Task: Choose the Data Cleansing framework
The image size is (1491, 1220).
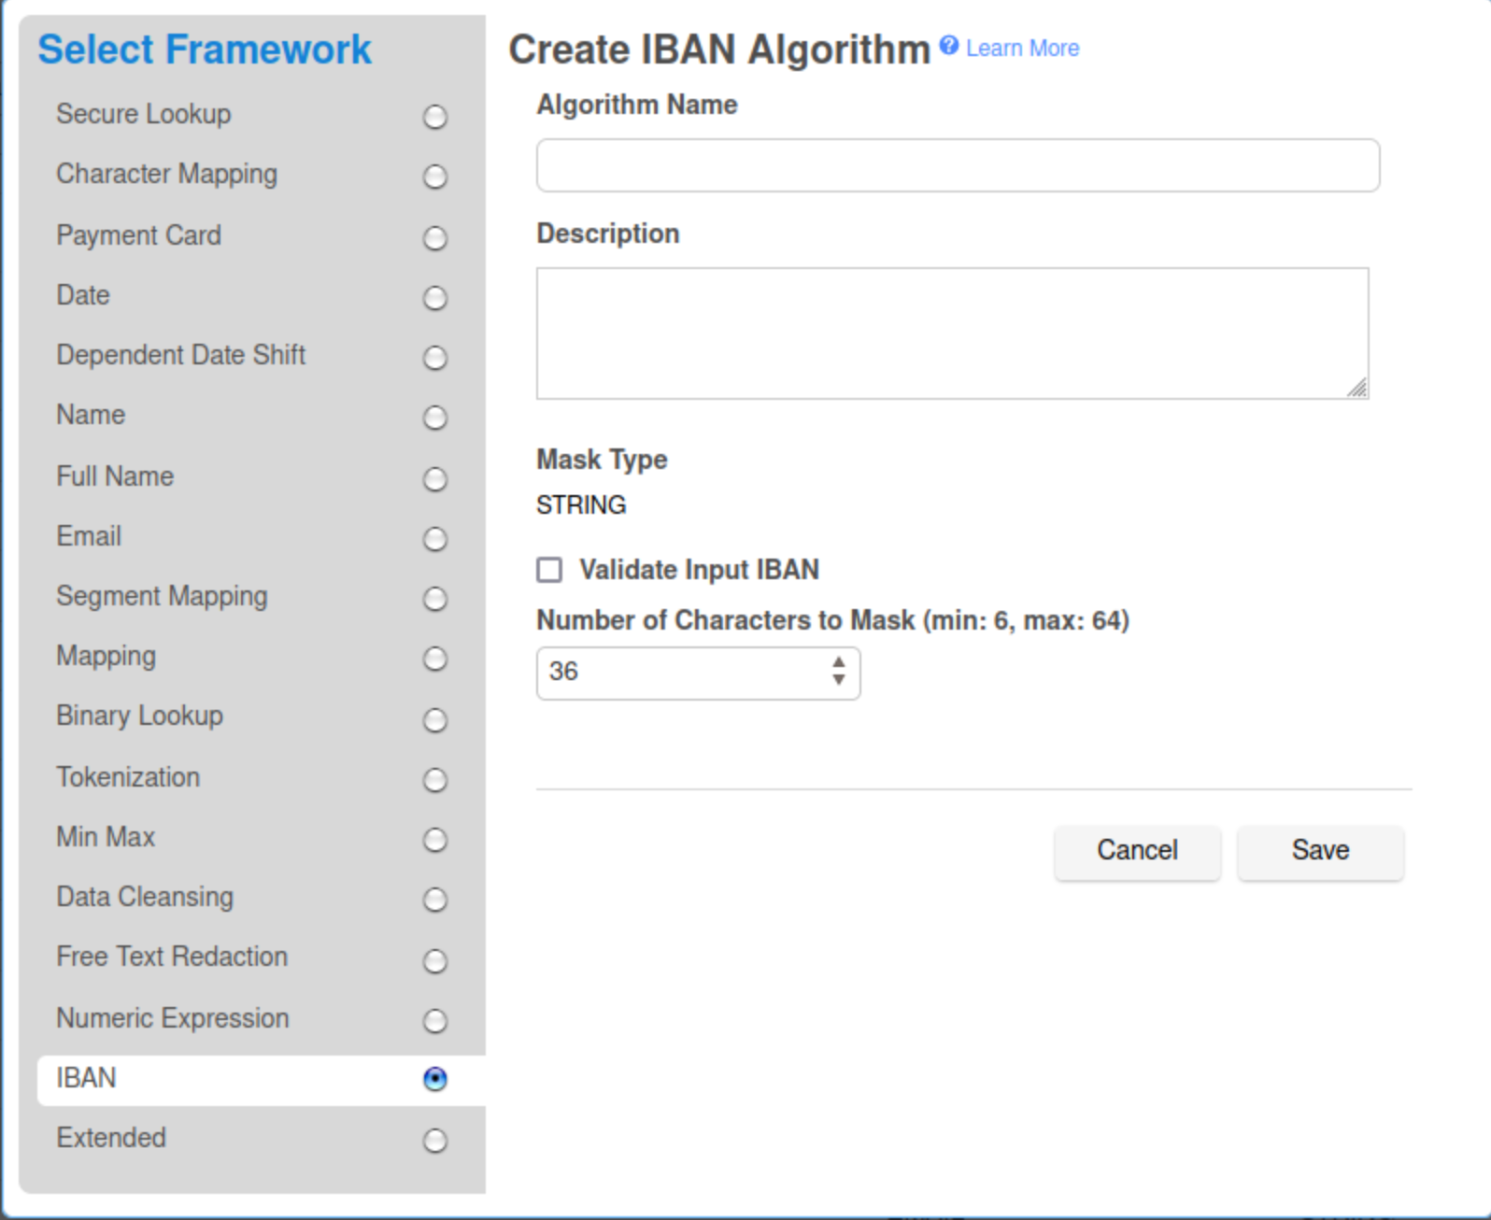Action: 434,900
